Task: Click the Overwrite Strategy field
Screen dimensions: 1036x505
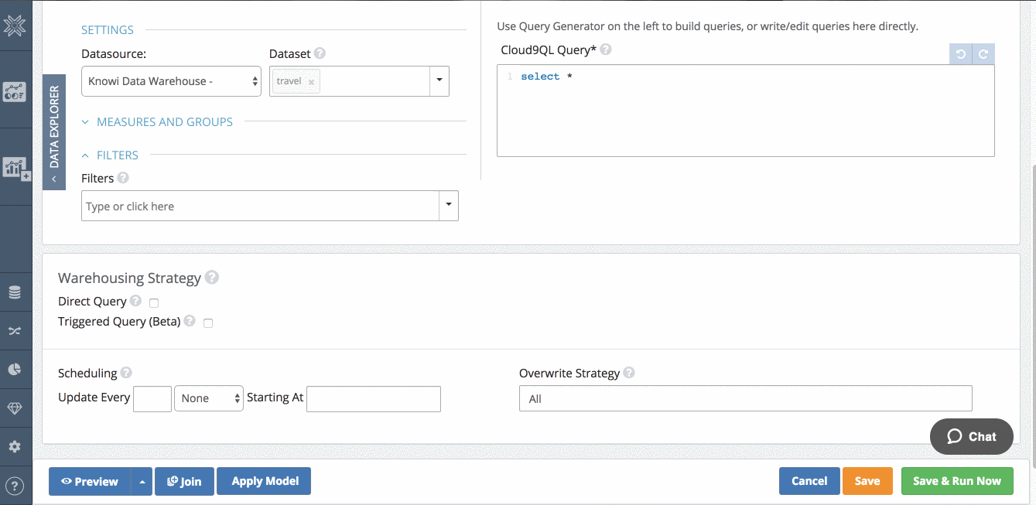Action: [745, 398]
